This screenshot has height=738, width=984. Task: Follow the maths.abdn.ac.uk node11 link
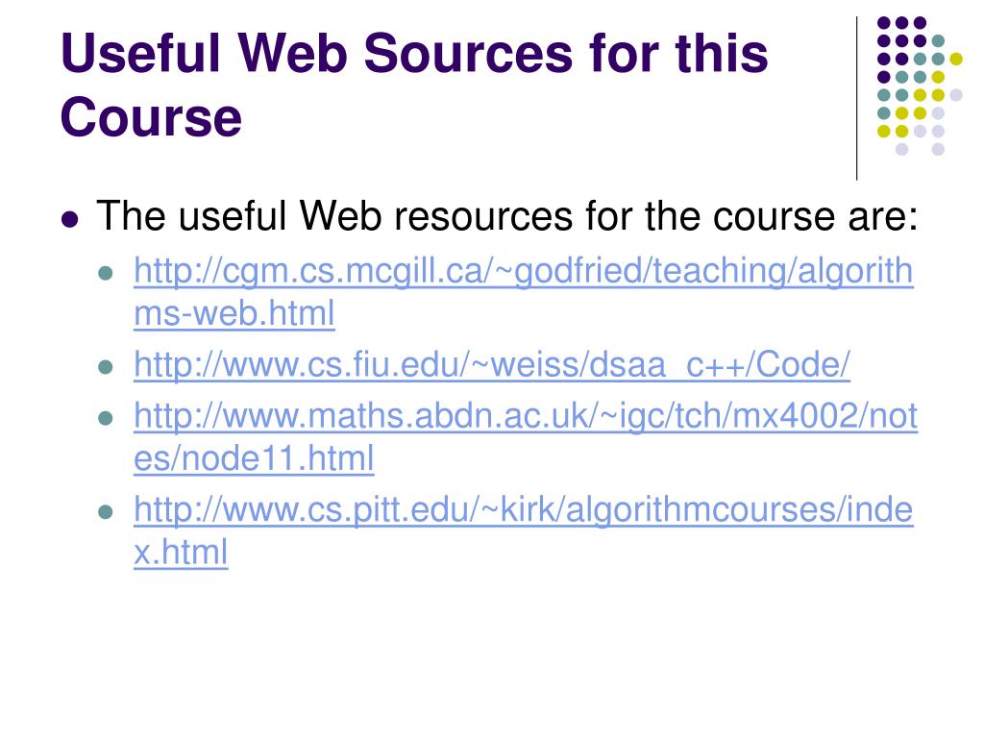point(526,416)
